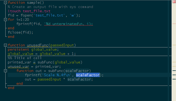176x101 pixels.
Task: Jump to the red error marker in message bar
Action: tap(174, 24)
